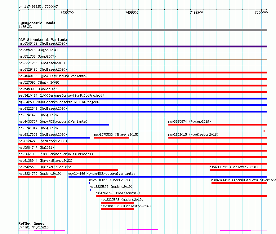This screenshot has width=276, height=234.
Task: Select the red nsv3325873 variant bar
Action: (118, 203)
